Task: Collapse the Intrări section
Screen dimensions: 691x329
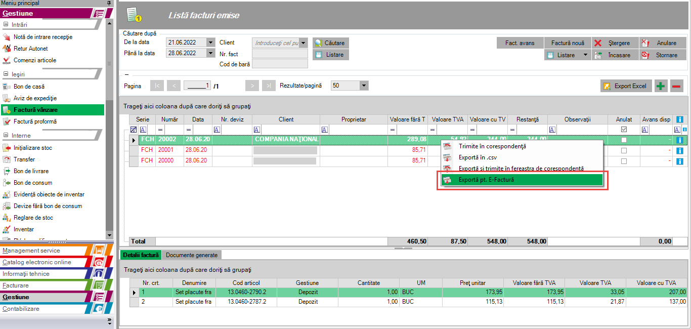Action: point(6,24)
